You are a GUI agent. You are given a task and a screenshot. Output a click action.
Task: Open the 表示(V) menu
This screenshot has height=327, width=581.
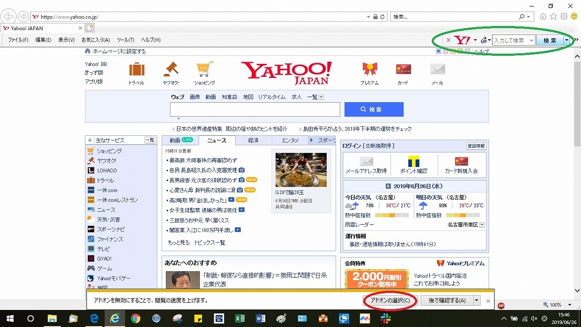(x=66, y=40)
